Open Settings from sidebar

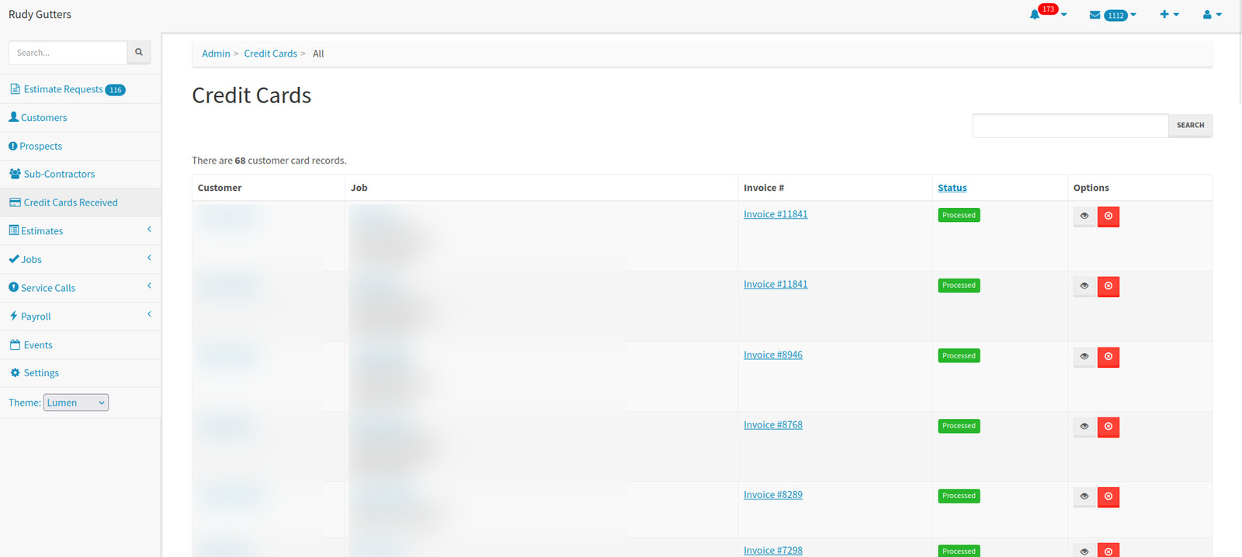34,373
